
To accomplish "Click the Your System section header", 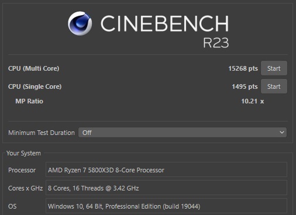I will (x=23, y=153).
